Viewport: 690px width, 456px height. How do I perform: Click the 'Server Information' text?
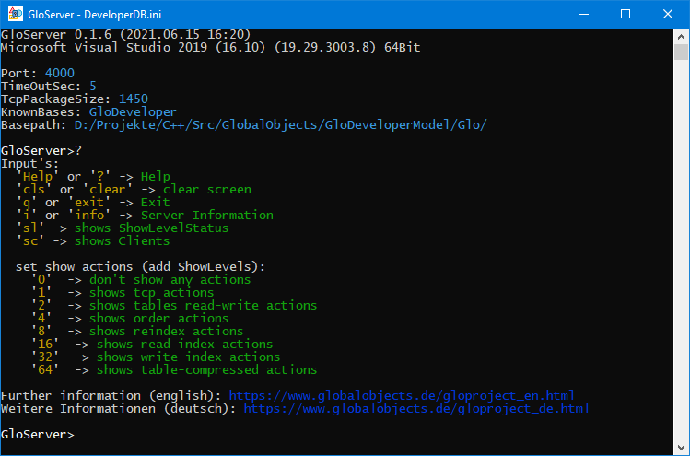[207, 216]
